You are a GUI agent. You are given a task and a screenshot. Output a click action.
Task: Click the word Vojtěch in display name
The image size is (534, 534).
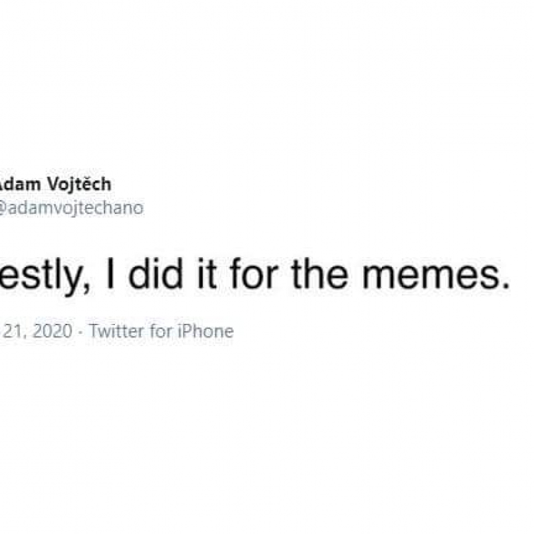click(79, 185)
